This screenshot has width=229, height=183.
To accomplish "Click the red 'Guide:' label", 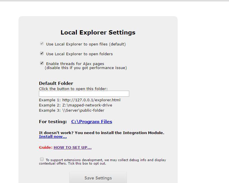I will [46, 147].
